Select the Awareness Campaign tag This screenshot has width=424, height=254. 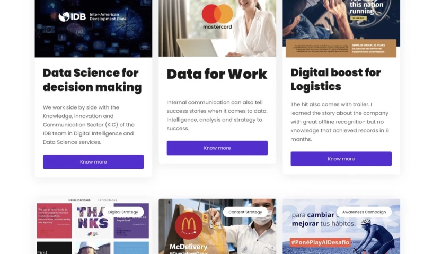pyautogui.click(x=364, y=212)
